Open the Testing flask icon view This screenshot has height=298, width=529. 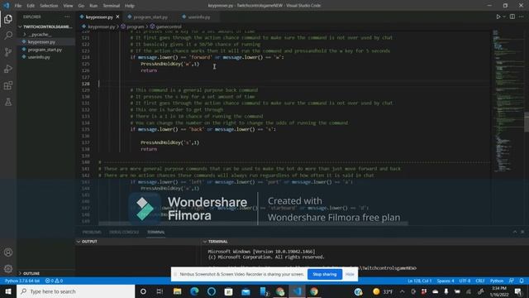click(8, 102)
